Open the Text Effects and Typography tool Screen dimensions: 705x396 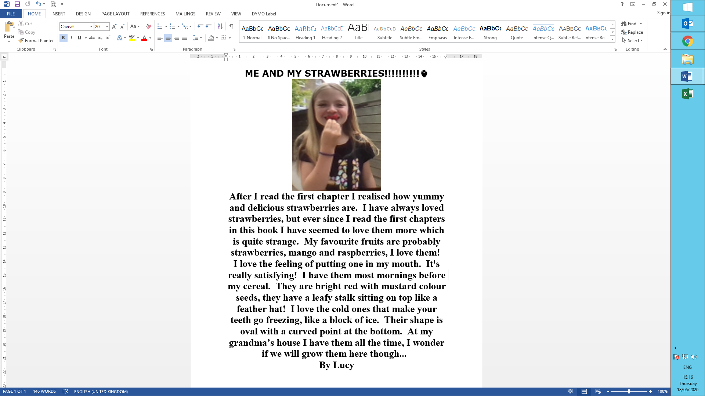coord(120,38)
